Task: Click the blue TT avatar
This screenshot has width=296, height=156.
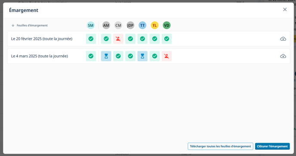Action: 142,25
